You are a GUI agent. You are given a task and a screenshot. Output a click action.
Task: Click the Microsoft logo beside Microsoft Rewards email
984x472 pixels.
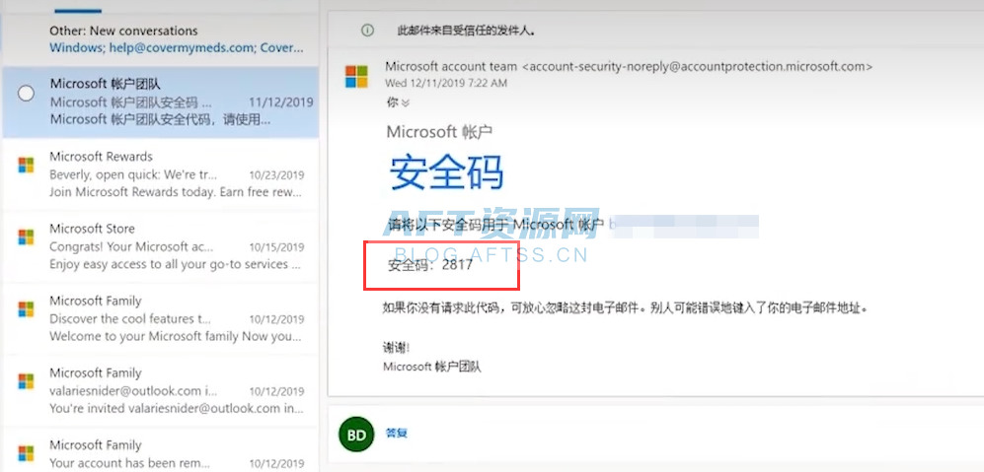[27, 166]
